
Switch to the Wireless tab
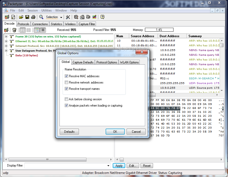click(x=70, y=24)
